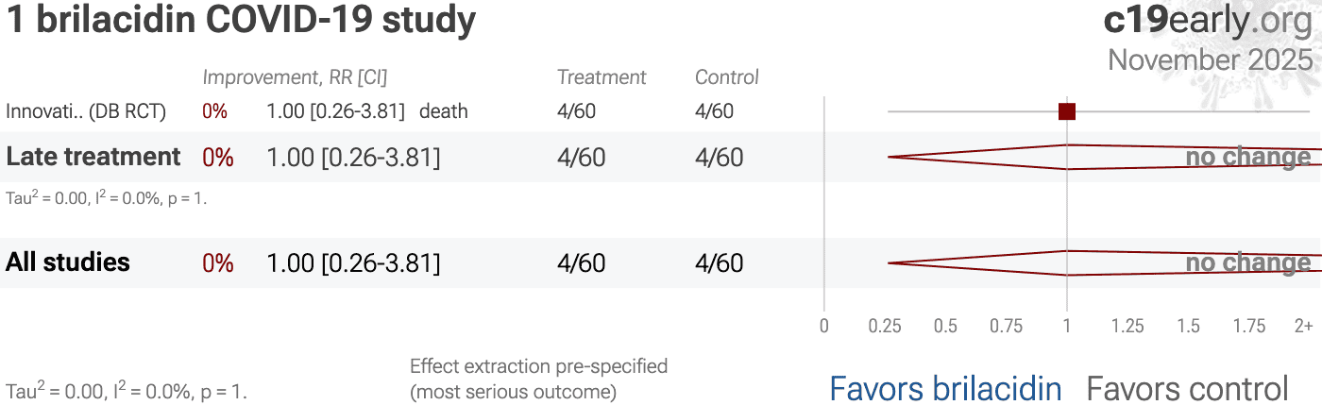Click the Control column header
1322x405 pixels.
pos(726,77)
